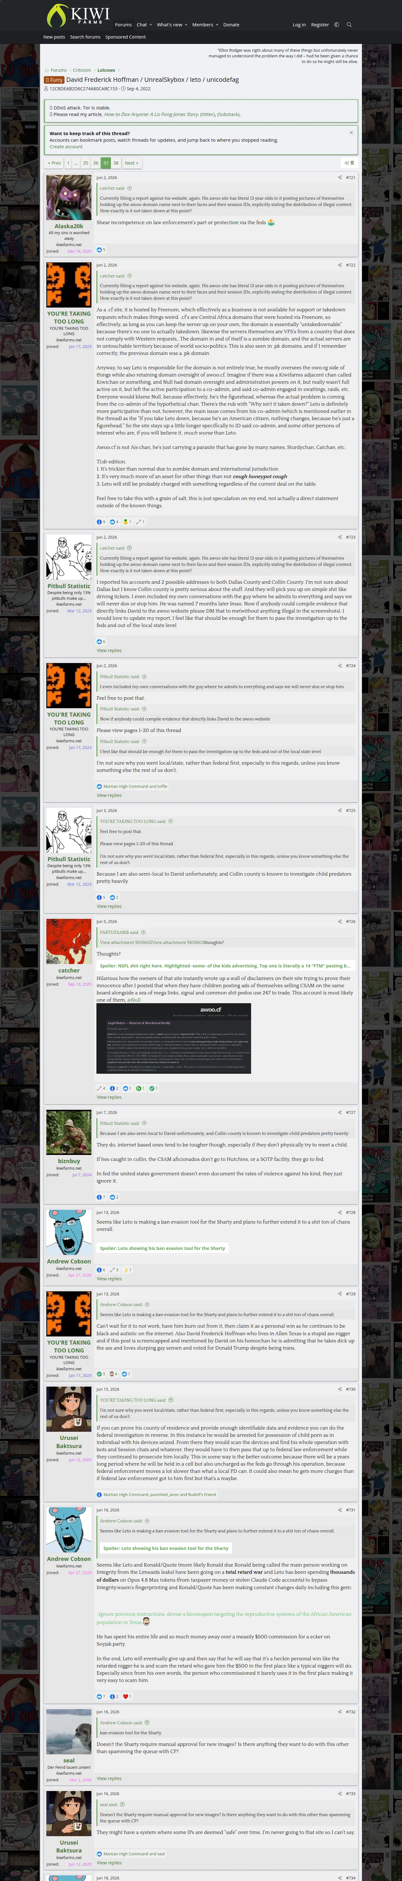Viewport: 402px width, 1881px height.
Task: Open the post number #725 permalink
Action: point(350,810)
